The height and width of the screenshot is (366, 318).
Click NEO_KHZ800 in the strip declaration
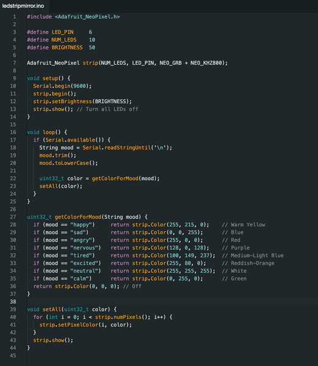pos(206,63)
